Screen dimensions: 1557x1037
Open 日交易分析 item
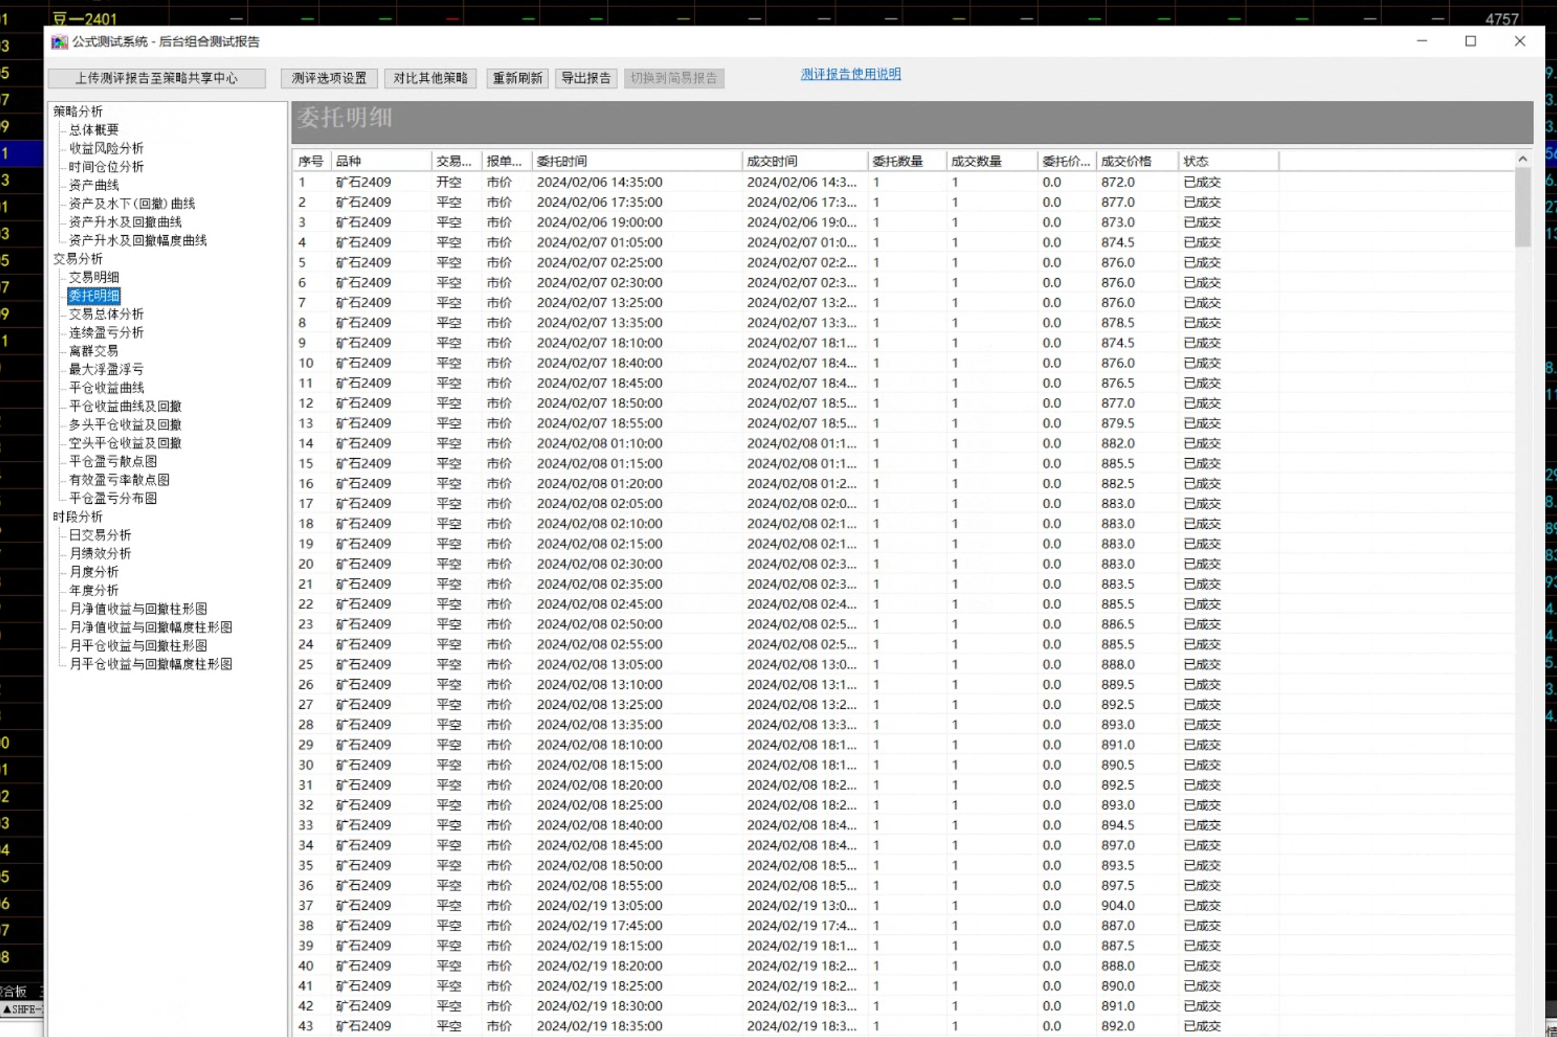coord(100,535)
